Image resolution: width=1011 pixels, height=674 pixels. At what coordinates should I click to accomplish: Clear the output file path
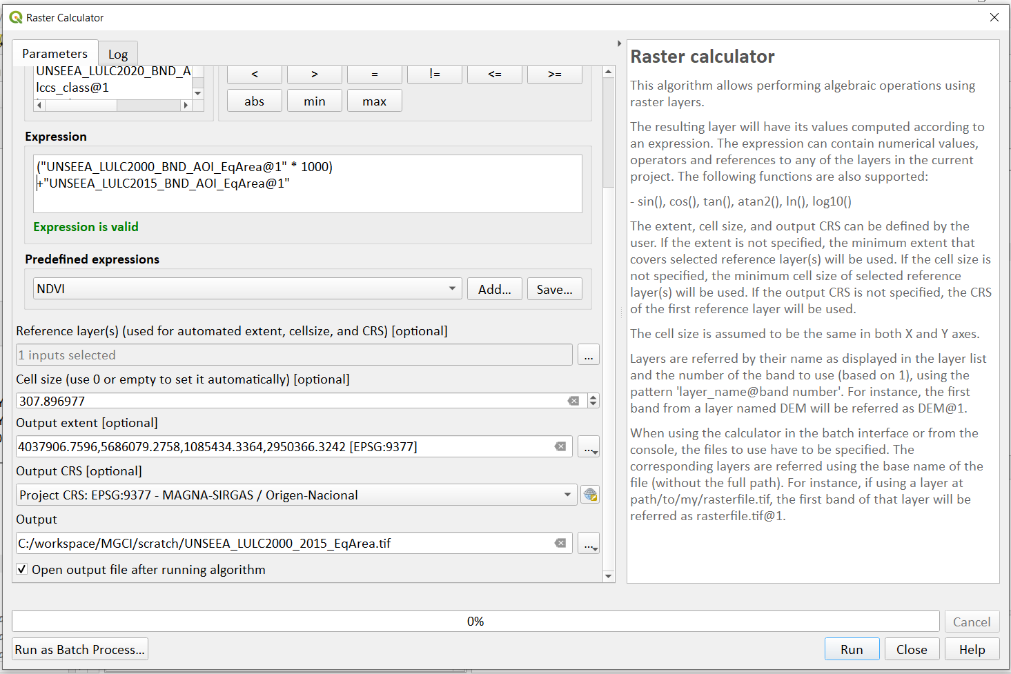(560, 543)
